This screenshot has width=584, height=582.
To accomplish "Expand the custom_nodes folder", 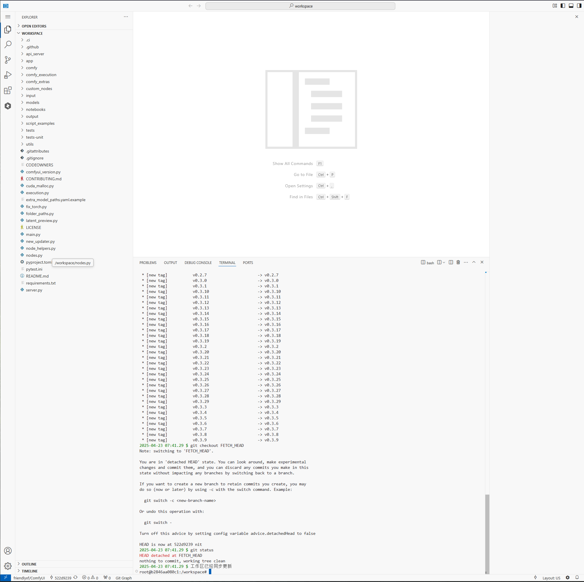I will point(39,89).
